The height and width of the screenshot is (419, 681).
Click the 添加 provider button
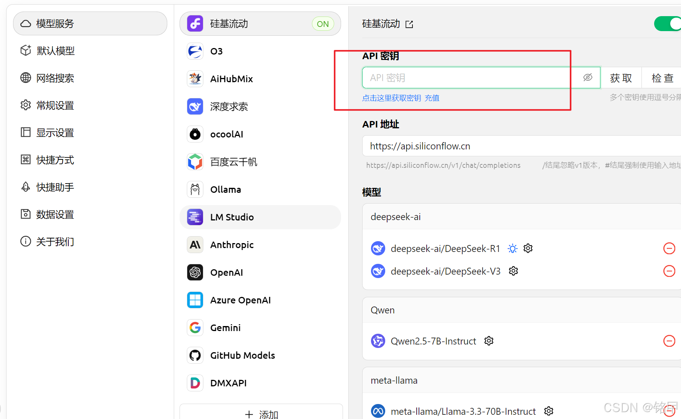tap(261, 412)
